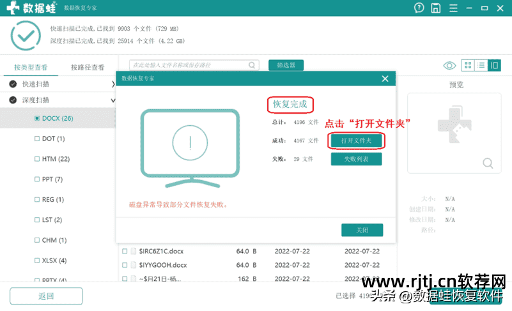Check the HTM (22) checkbox
Image resolution: width=512 pixels, height=311 pixels.
point(37,159)
